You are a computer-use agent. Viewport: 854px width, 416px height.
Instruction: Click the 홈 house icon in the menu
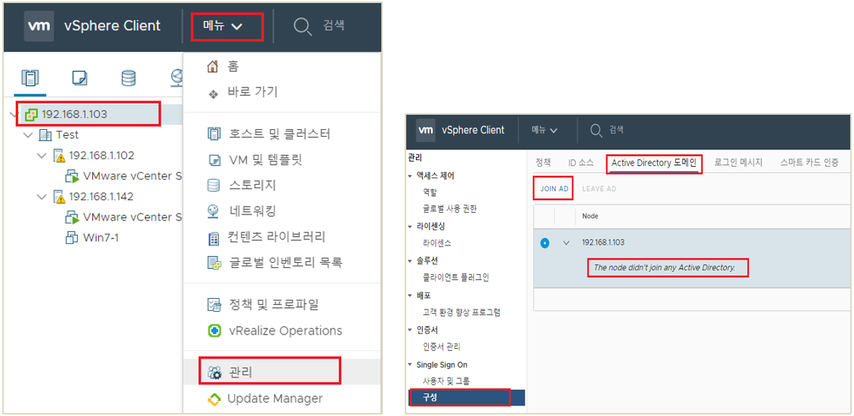click(x=213, y=66)
